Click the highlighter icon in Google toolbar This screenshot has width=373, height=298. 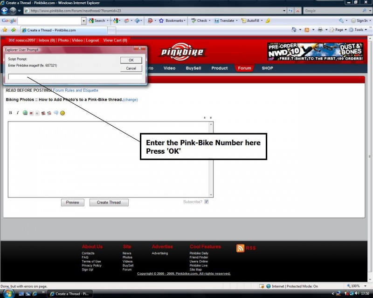click(268, 20)
